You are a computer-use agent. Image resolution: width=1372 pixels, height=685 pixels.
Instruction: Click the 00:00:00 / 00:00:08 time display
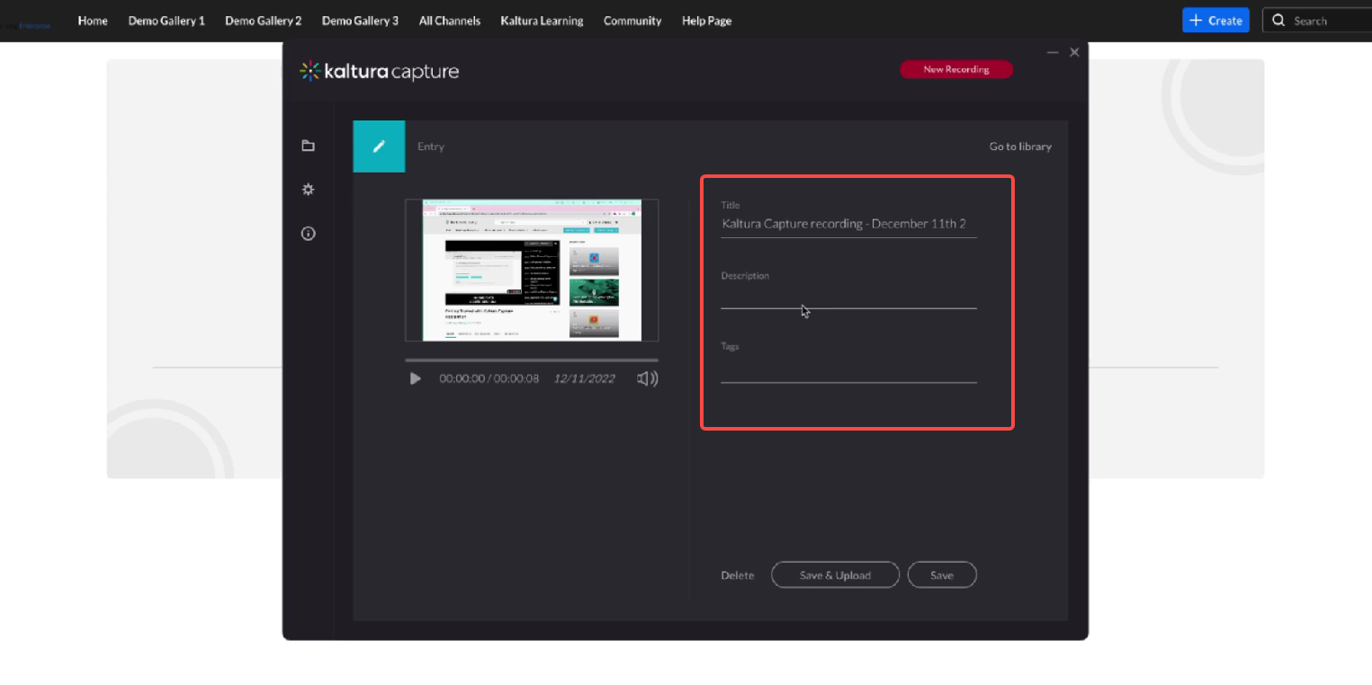pyautogui.click(x=489, y=378)
